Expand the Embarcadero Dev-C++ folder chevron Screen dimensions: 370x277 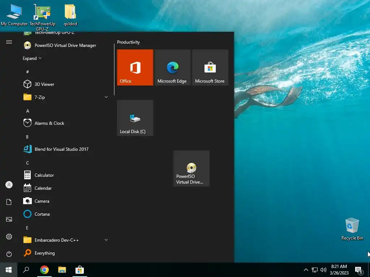click(x=106, y=240)
